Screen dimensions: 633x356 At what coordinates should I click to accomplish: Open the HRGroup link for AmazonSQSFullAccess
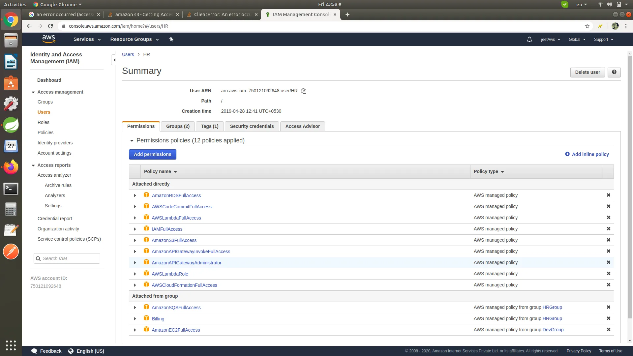[552, 307]
